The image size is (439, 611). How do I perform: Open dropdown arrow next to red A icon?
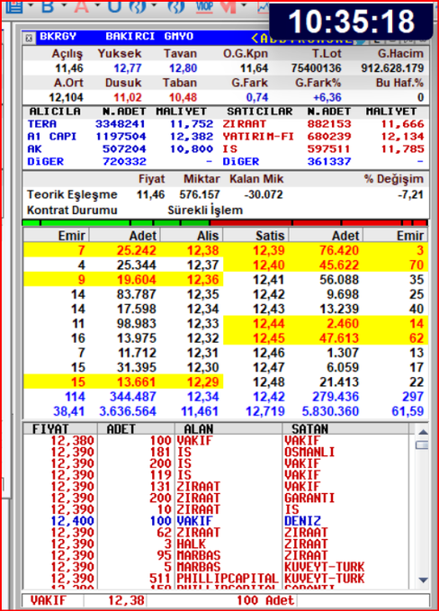[x=97, y=5]
